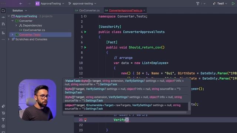The width and height of the screenshot is (237, 133).
Task: Click the [Fact] attribute text
Action: 112,42
